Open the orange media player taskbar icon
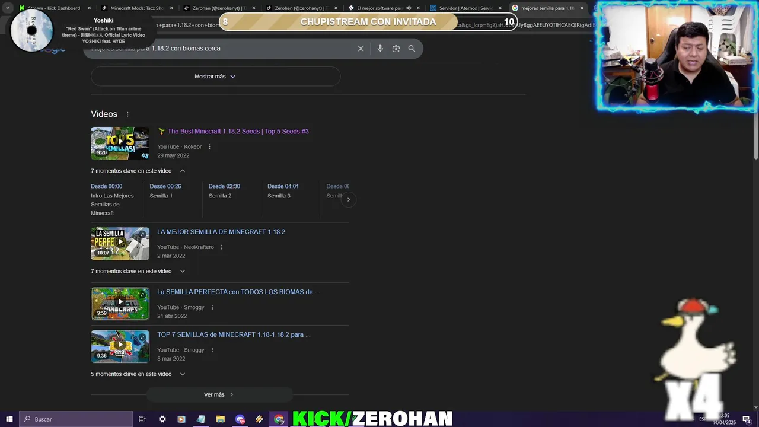Screen dimensions: 759x427 181,419
